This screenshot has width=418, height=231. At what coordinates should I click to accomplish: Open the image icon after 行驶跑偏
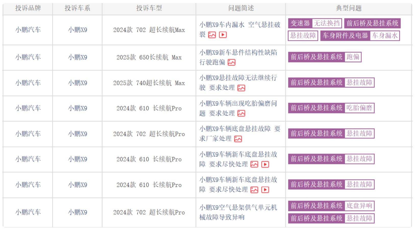231,62
